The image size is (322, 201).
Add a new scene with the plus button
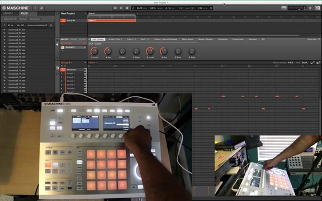click(x=138, y=13)
